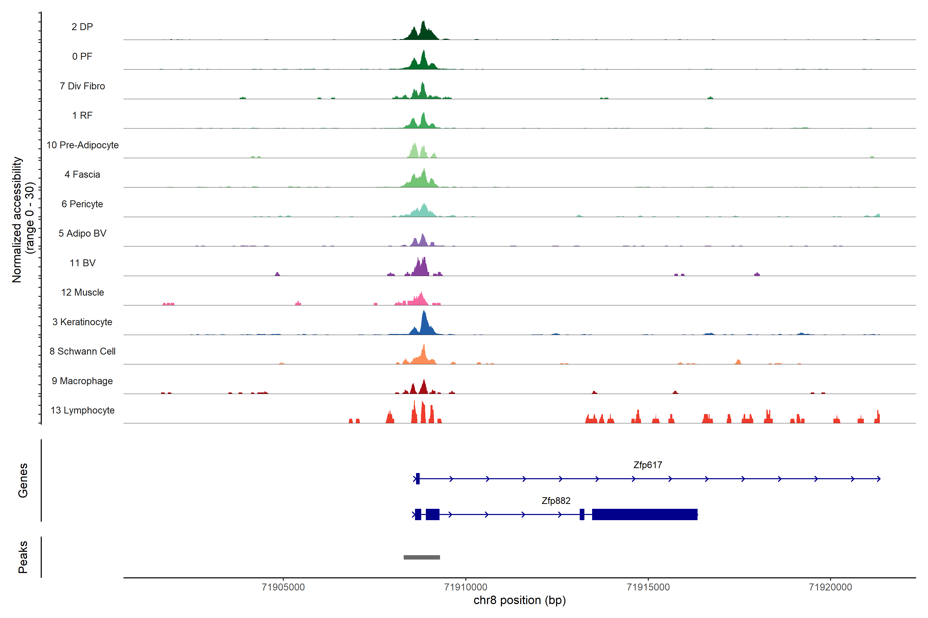Click the 71920000 axis tick label
The width and height of the screenshot is (928, 618).
(x=830, y=587)
